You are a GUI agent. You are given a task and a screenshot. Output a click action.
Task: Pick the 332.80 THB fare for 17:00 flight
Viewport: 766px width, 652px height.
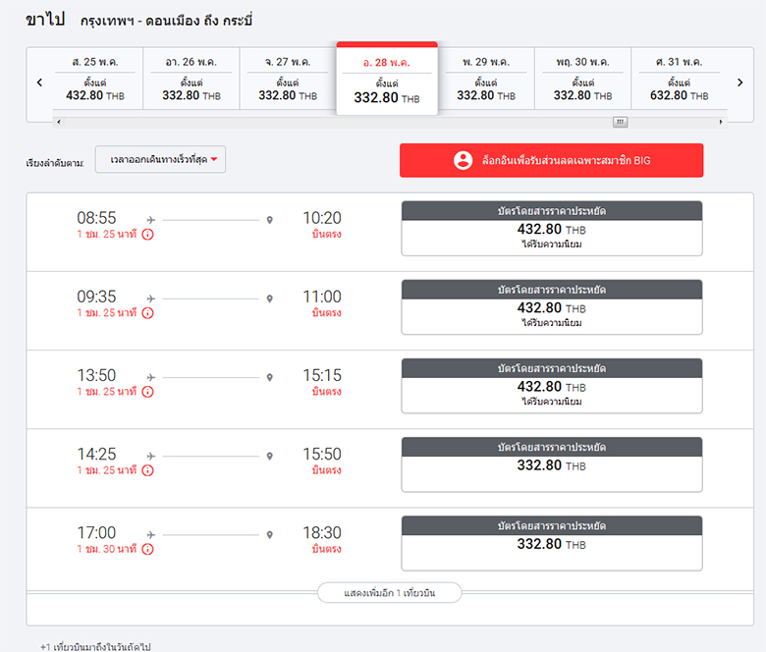click(x=551, y=543)
